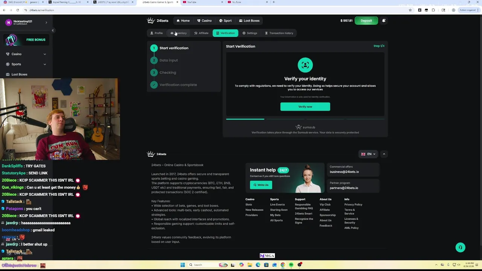This screenshot has width=482, height=271.
Task: Click the FREE BONUS banner
Action: click(26, 40)
